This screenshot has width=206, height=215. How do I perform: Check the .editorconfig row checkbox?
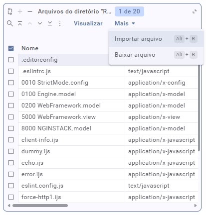point(11,60)
